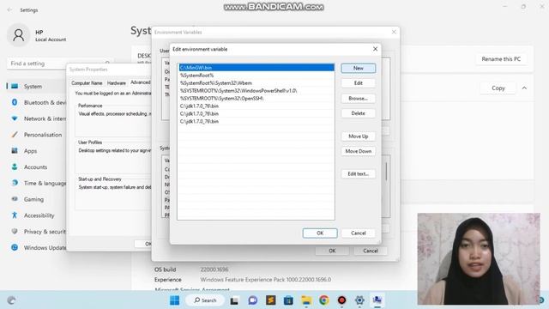Select the %SystemRoot% path entry
549x309 pixels.
pos(256,76)
